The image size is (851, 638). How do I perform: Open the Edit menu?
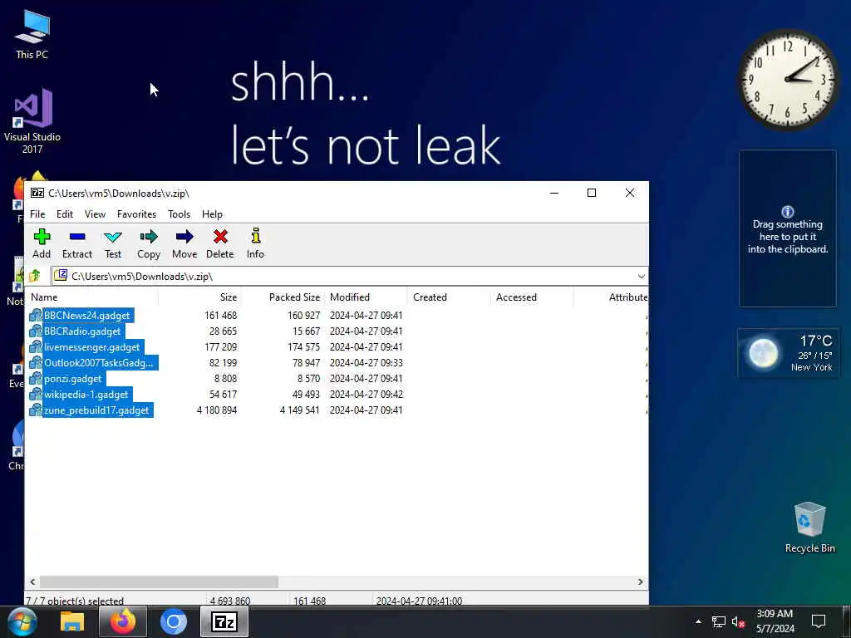[65, 214]
